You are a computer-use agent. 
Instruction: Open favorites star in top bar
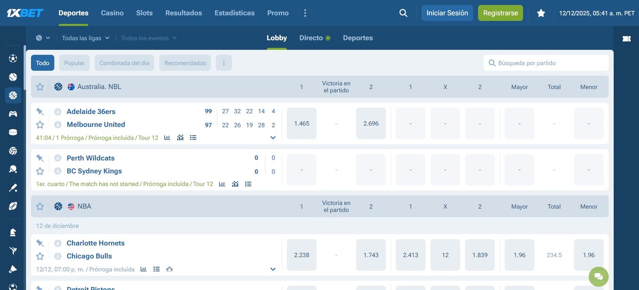tap(541, 13)
